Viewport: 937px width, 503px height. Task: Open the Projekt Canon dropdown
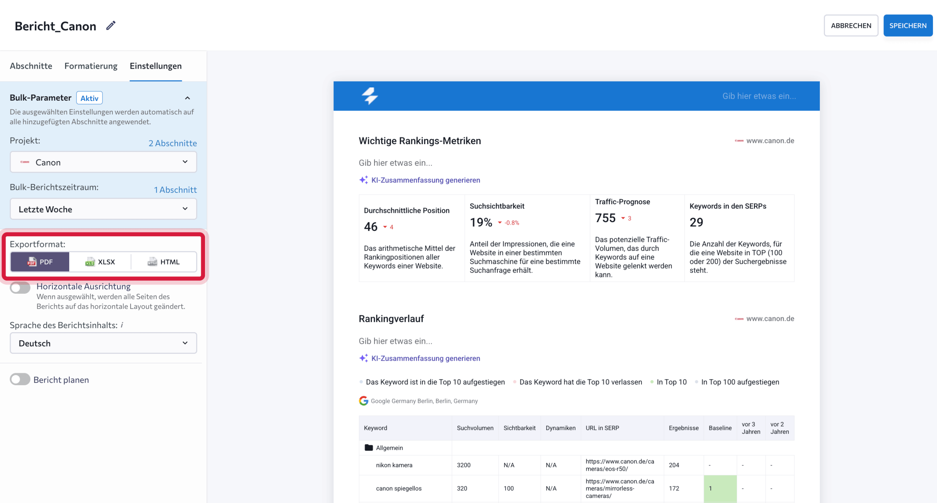point(103,162)
